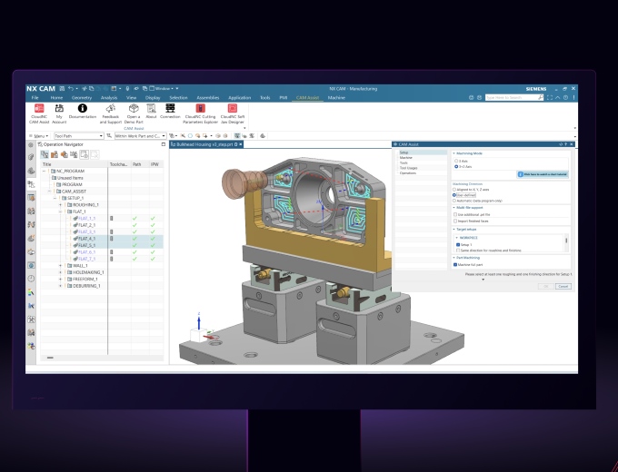Open the File menu
Image resolution: width=618 pixels, height=472 pixels.
35,98
